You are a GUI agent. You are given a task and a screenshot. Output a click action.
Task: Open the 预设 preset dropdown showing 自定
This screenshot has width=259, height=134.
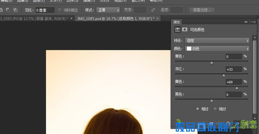tap(217, 41)
